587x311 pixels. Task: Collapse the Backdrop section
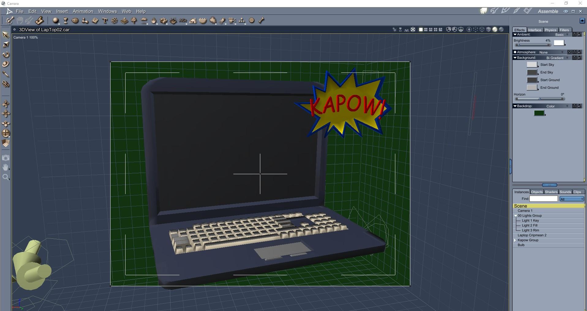click(515, 106)
